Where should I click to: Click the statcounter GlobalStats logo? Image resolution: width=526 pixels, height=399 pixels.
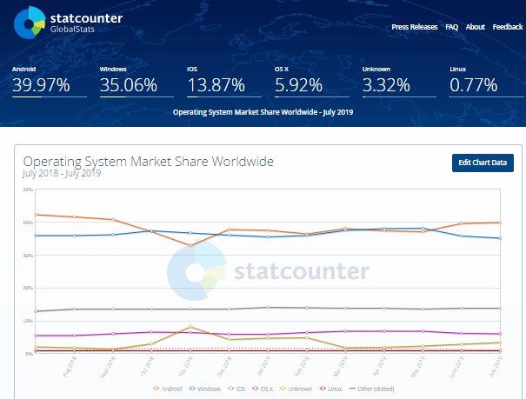point(68,23)
